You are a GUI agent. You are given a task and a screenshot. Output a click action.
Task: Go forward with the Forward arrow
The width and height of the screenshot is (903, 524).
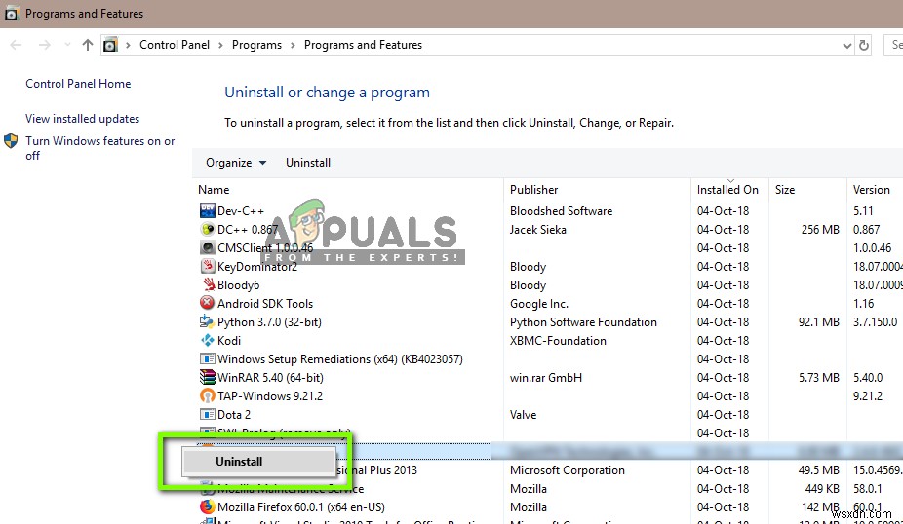pyautogui.click(x=44, y=45)
